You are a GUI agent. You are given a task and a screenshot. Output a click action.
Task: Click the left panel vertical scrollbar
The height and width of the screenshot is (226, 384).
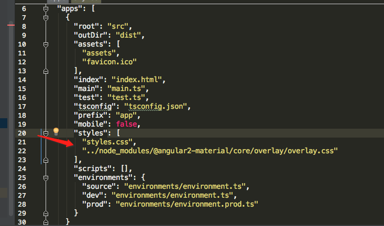point(11,118)
